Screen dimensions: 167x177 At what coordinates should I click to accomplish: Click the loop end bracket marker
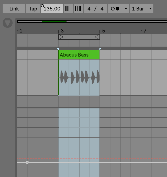pyautogui.click(x=97, y=37)
